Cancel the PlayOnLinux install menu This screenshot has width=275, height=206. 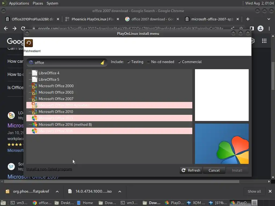click(214, 170)
